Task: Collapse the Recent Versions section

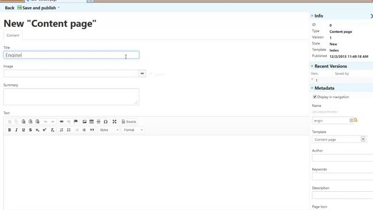Action: click(x=312, y=66)
